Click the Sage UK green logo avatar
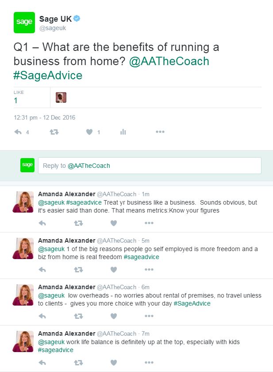This screenshot has height=372, width=273. coord(24,22)
